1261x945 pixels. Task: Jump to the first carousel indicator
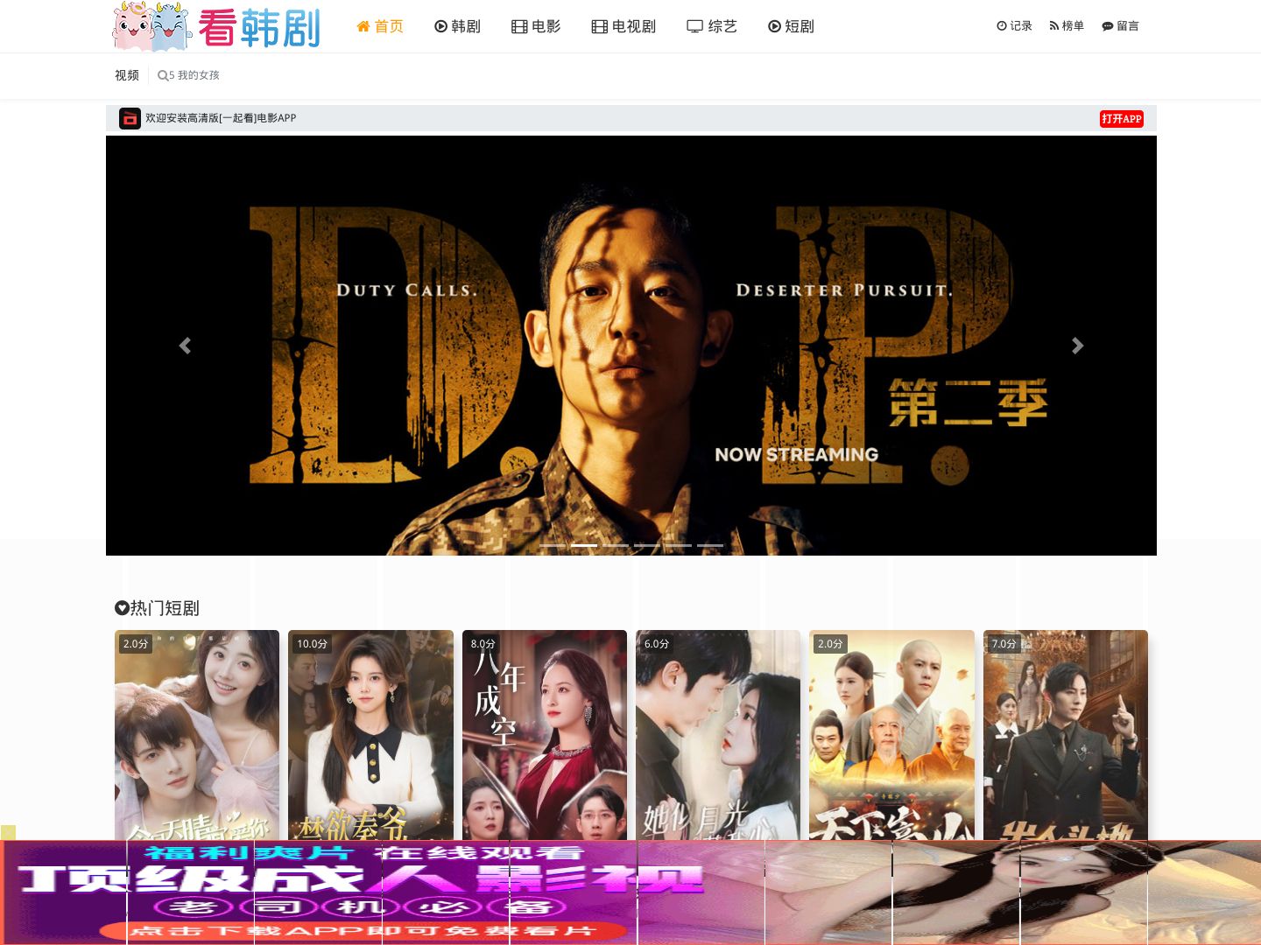tap(553, 545)
